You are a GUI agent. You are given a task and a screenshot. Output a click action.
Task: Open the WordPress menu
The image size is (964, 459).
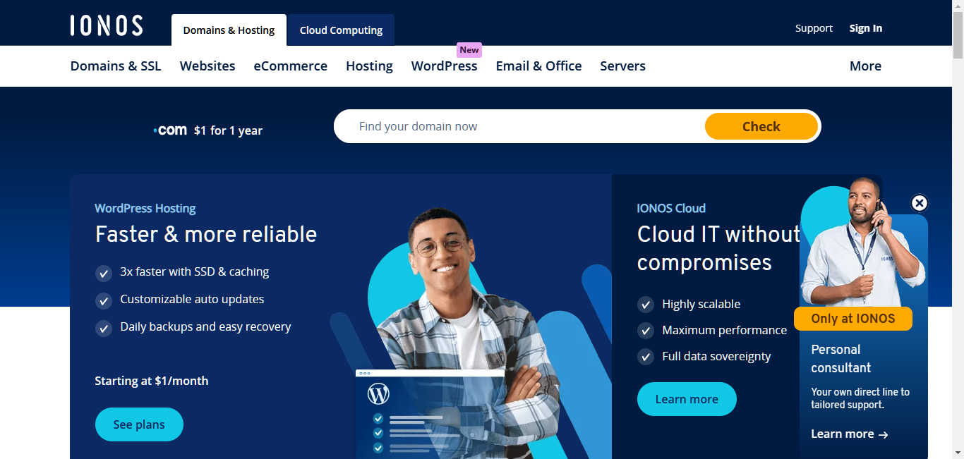pos(445,66)
